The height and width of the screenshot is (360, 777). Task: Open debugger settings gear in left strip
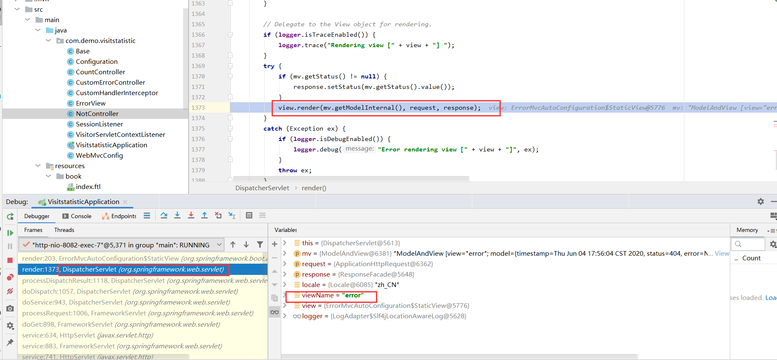tap(10, 325)
